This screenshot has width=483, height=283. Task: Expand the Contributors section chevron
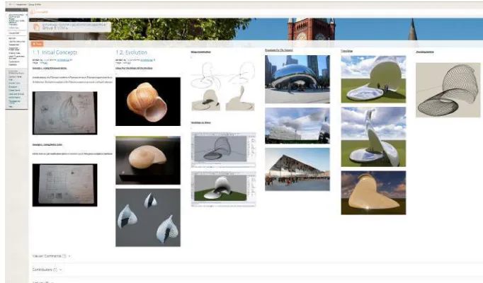coord(61,270)
